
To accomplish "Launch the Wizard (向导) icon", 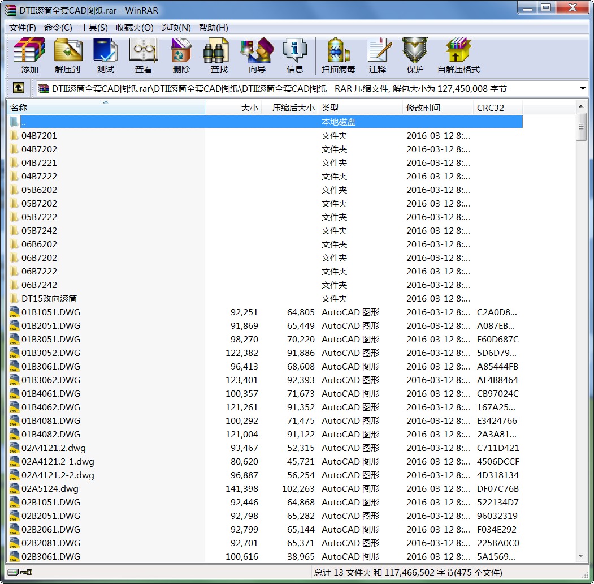I will click(257, 55).
